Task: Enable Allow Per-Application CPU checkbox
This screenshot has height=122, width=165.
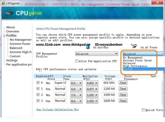Action: tap(77, 61)
